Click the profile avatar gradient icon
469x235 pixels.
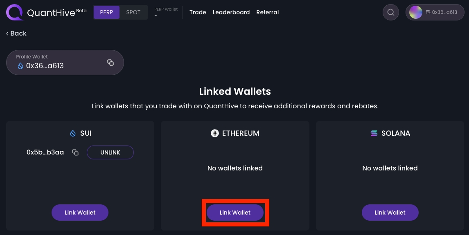(415, 12)
